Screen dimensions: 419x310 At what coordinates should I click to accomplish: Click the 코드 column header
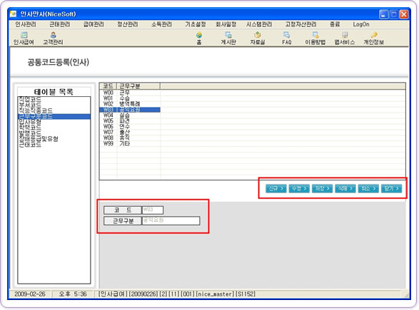pyautogui.click(x=108, y=86)
